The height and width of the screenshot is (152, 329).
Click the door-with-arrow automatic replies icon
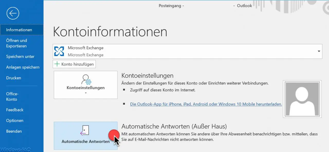[x=85, y=130]
